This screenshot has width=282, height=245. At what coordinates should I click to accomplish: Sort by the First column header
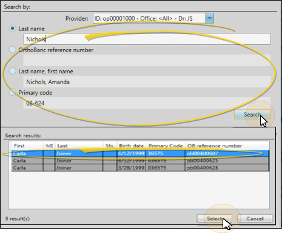point(28,146)
